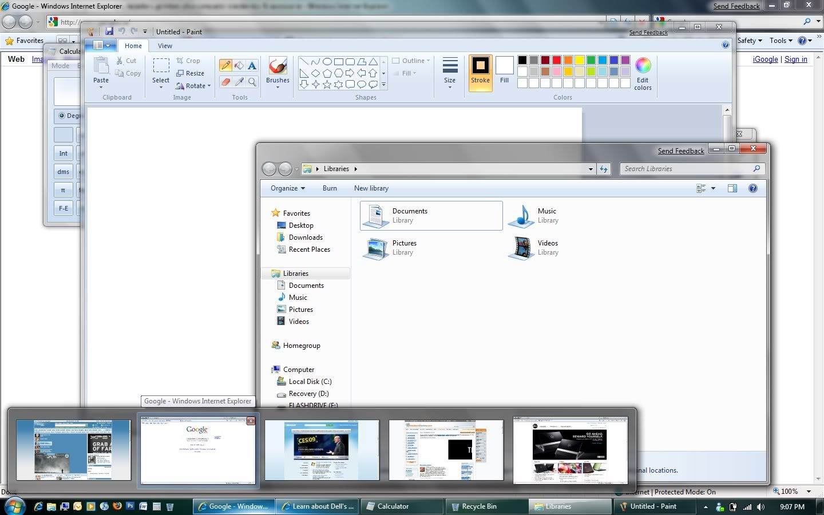Open the Safety menu in Internet Explorer
This screenshot has height=515, width=824.
(x=750, y=41)
